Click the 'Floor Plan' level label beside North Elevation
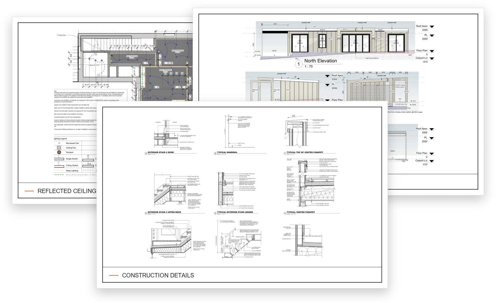Image resolution: width=496 pixels, height=303 pixels. pyautogui.click(x=422, y=51)
